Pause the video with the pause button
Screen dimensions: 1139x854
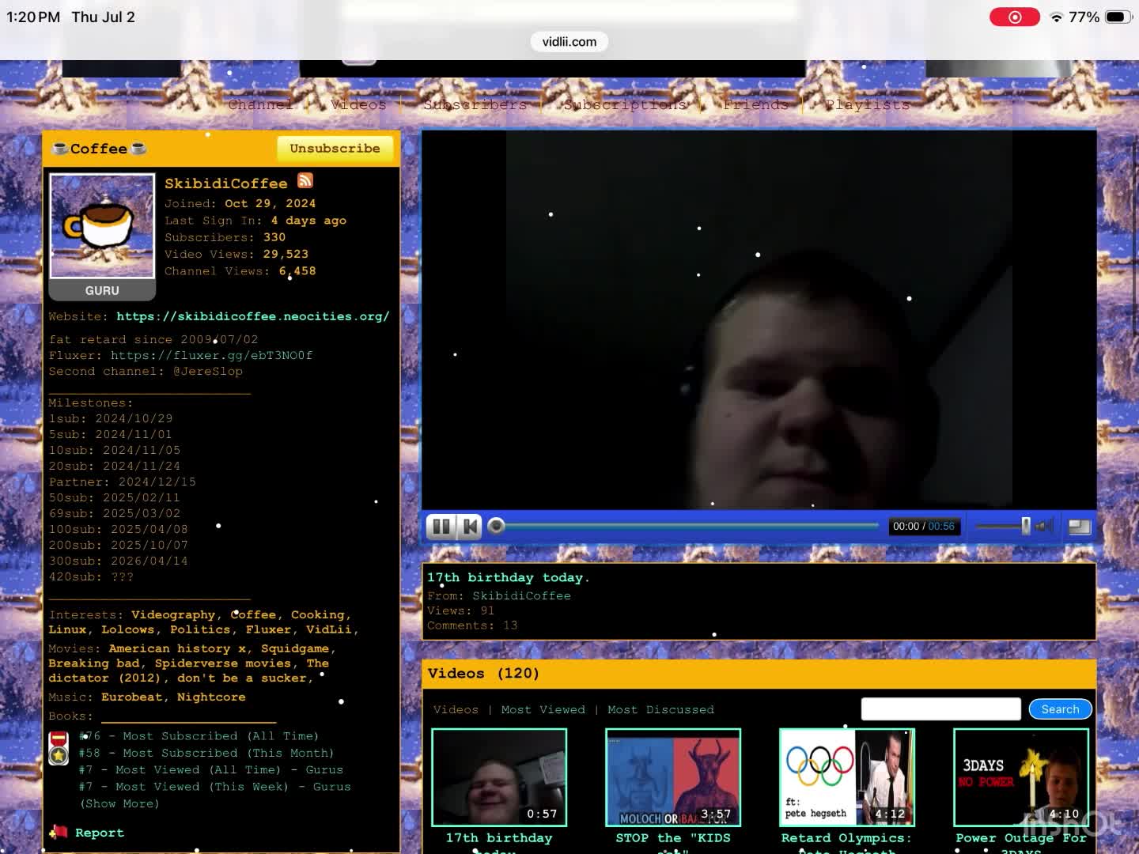(x=441, y=527)
